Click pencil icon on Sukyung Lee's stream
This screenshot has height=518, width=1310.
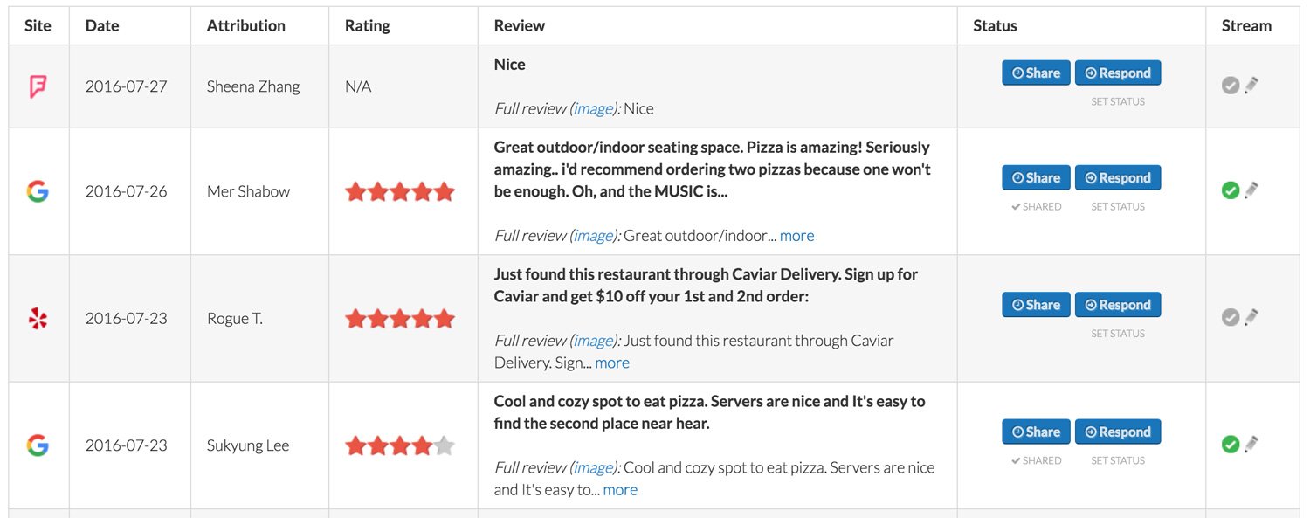(x=1251, y=444)
